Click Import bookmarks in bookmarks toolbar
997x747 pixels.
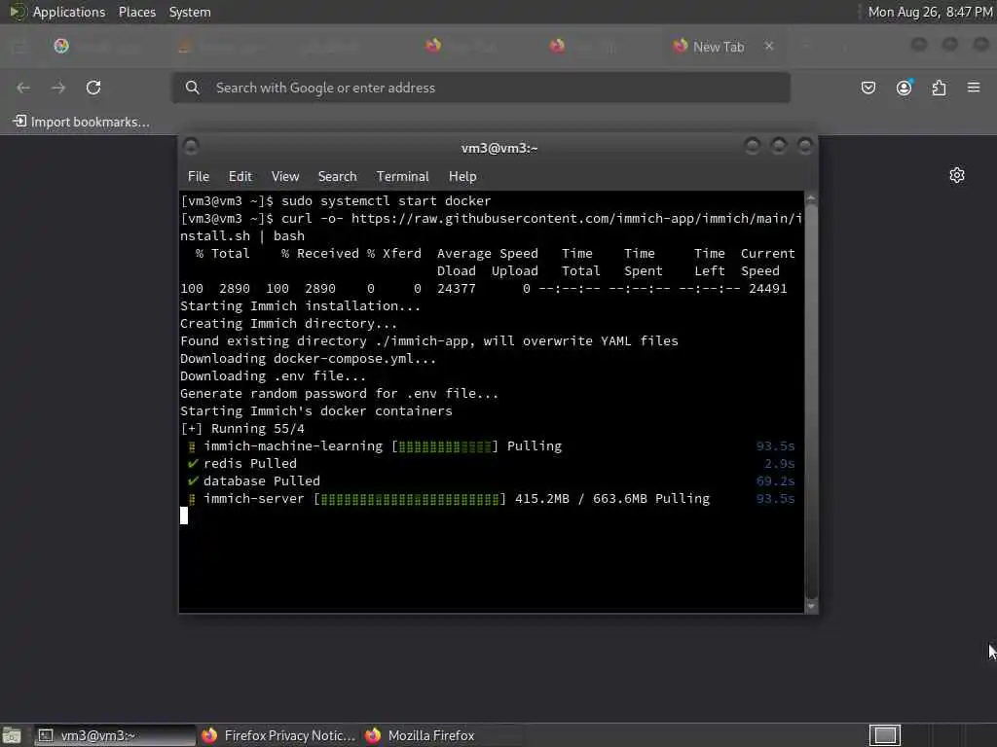click(x=82, y=122)
